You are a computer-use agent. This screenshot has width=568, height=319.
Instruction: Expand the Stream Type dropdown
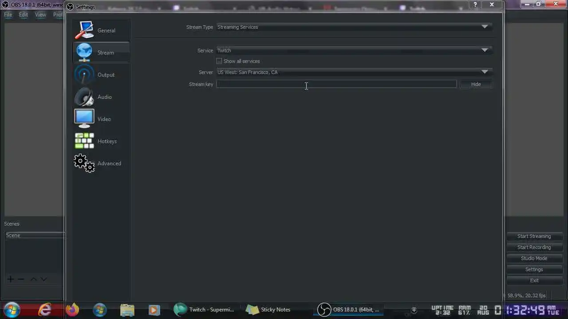[354, 27]
